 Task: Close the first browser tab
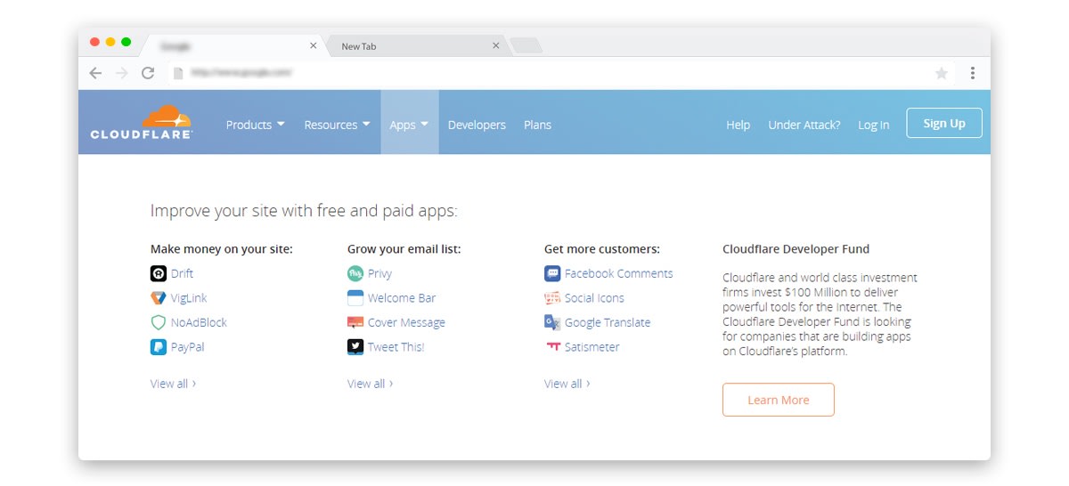click(313, 45)
